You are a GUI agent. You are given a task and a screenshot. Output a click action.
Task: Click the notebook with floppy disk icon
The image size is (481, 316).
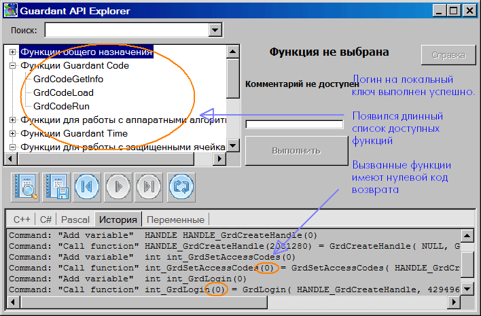(x=57, y=186)
